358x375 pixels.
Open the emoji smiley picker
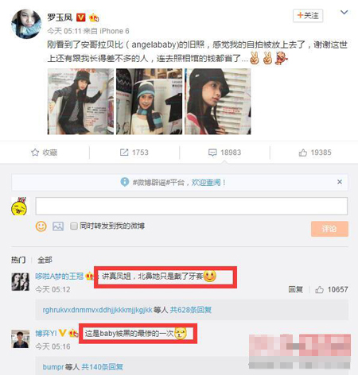point(41,226)
